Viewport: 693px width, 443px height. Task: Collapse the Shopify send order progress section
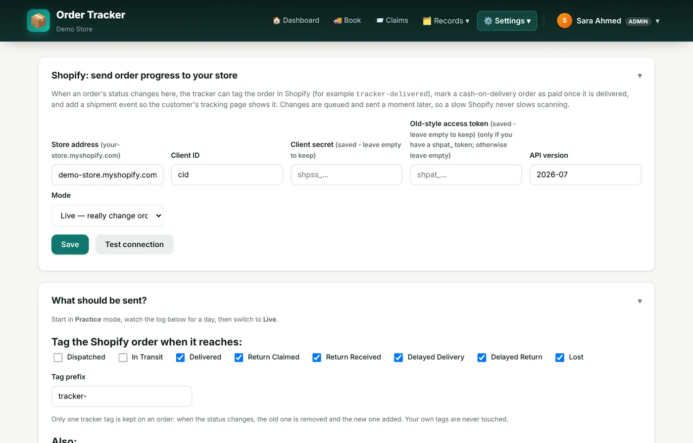(x=640, y=76)
